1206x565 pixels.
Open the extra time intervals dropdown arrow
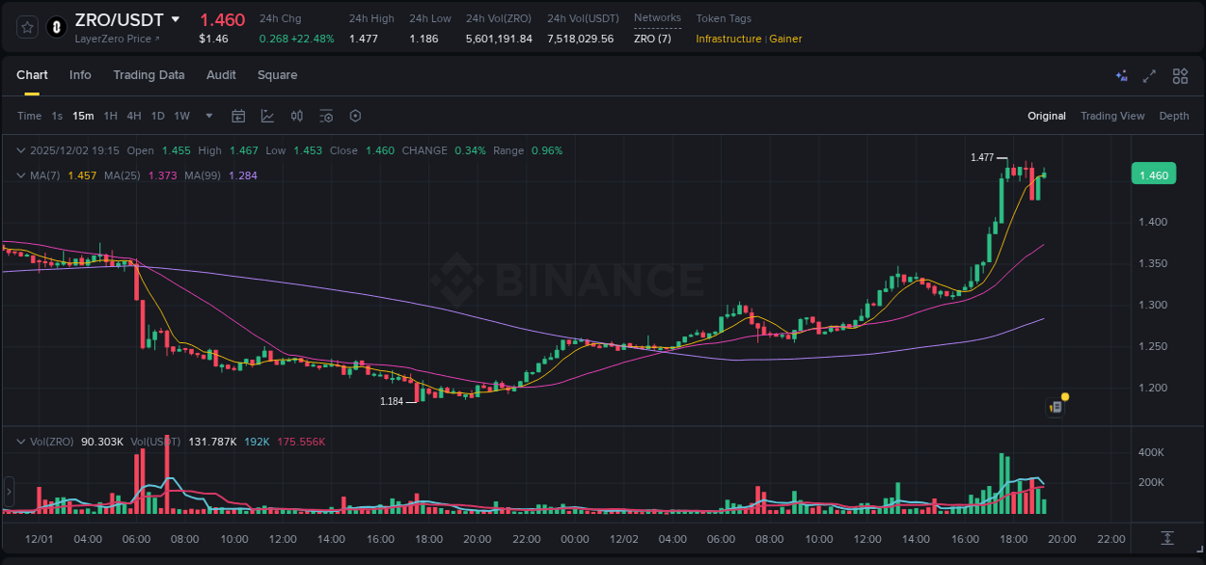pos(207,116)
